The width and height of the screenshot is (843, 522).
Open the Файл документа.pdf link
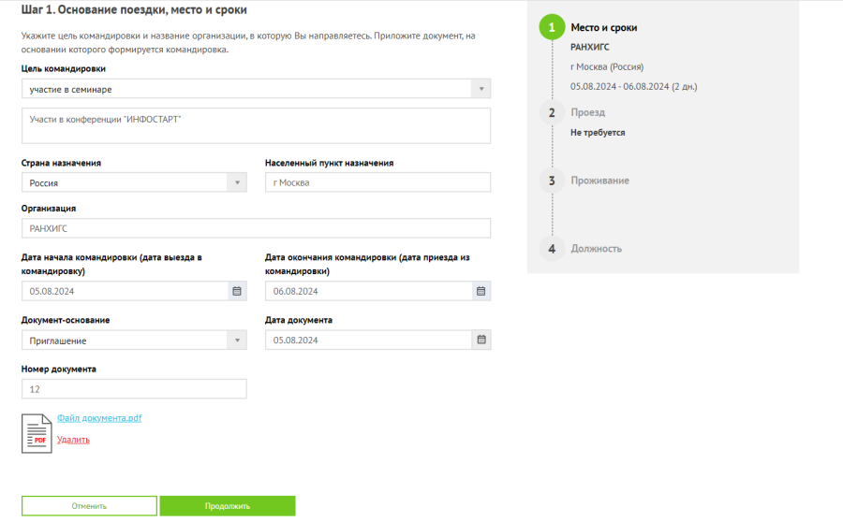pyautogui.click(x=99, y=418)
